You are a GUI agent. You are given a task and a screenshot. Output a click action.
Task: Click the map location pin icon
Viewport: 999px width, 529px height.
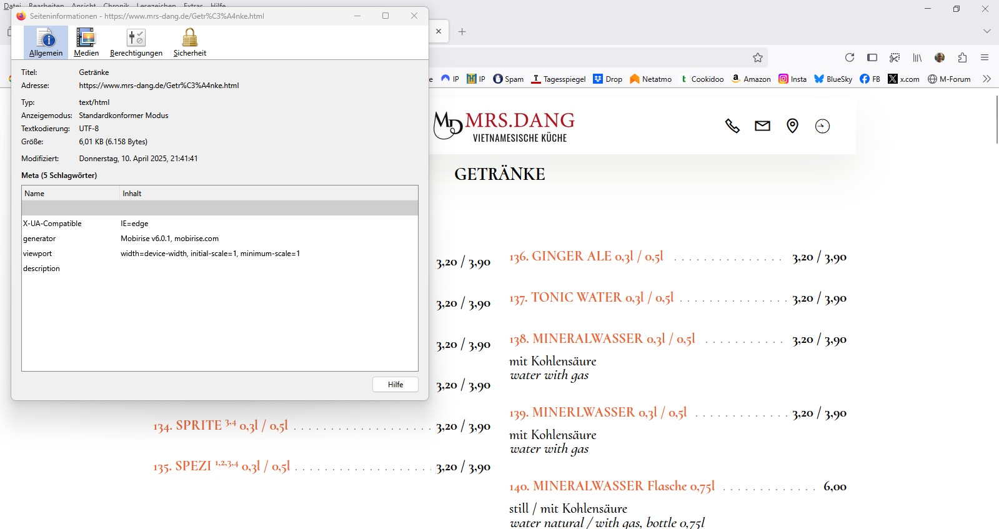(x=792, y=126)
